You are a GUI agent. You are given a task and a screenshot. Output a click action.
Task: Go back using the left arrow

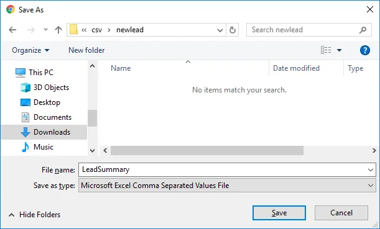[x=12, y=30]
